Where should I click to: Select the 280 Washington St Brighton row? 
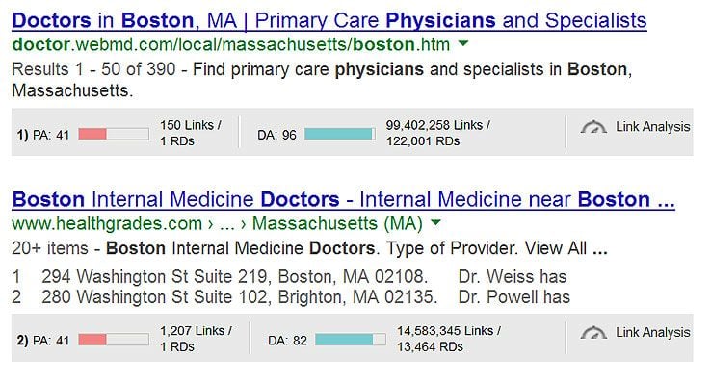291,297
